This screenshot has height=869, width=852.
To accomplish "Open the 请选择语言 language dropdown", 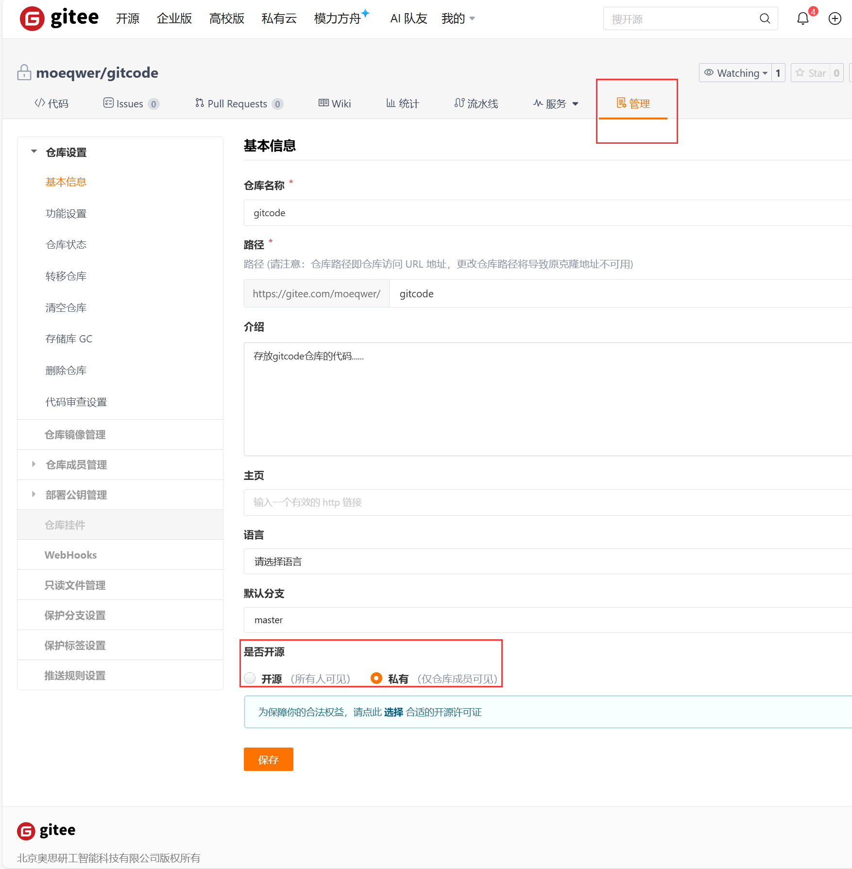I will (548, 562).
